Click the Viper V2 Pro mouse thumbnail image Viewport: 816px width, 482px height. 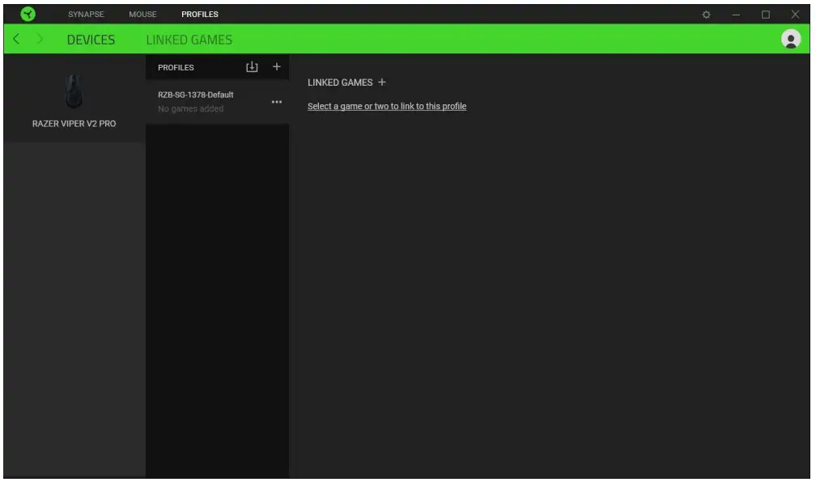(72, 91)
